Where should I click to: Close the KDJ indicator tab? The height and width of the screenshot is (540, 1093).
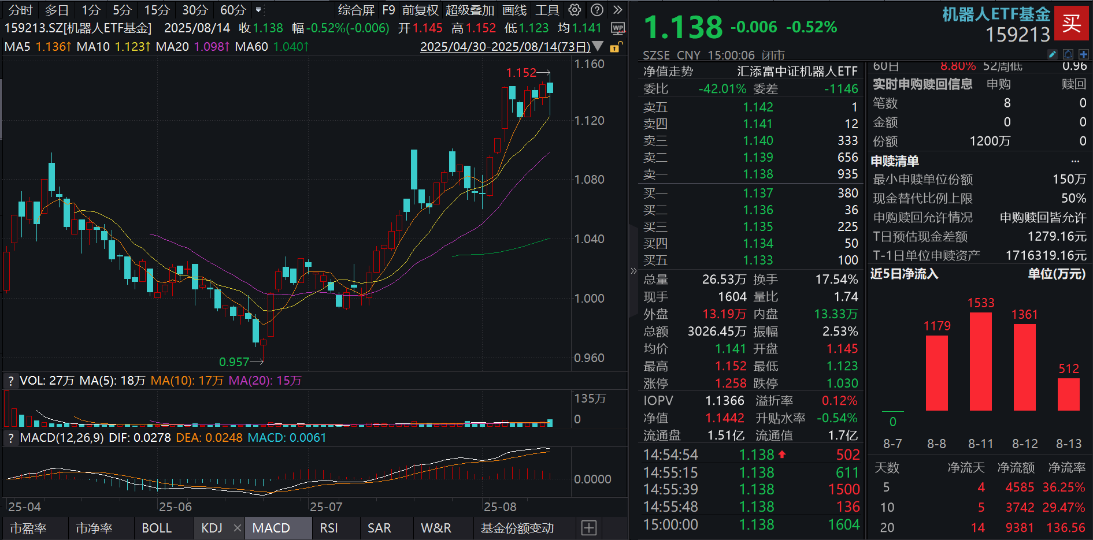pyautogui.click(x=237, y=528)
